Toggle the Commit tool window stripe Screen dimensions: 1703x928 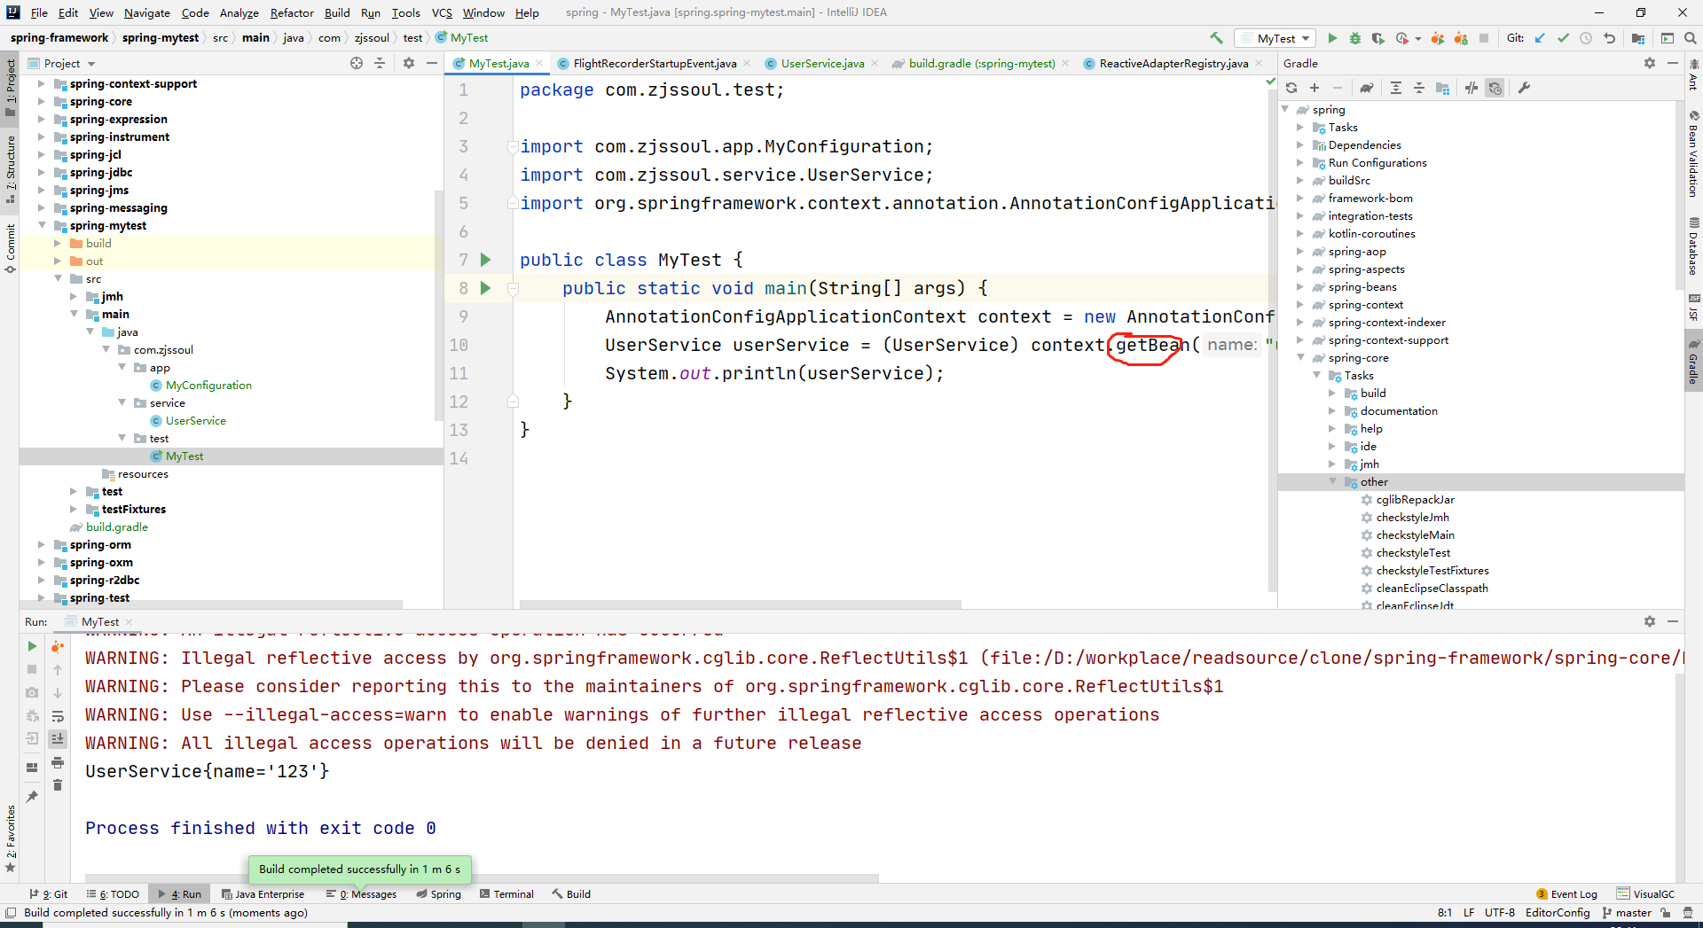pos(10,248)
